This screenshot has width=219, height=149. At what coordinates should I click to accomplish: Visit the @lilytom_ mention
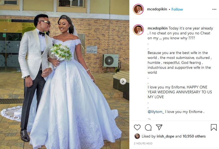[156, 112]
